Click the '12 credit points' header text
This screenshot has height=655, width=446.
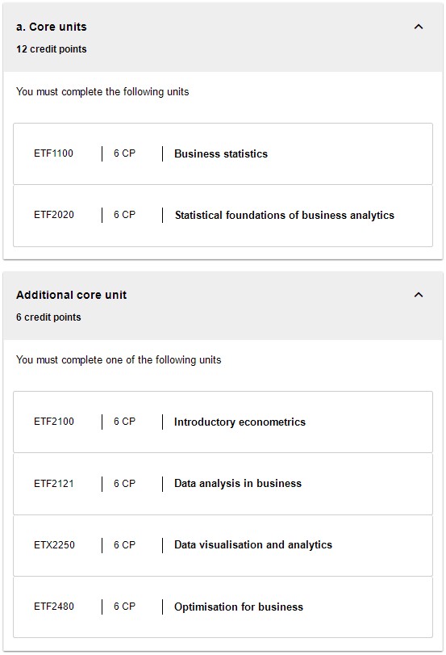[x=52, y=49]
